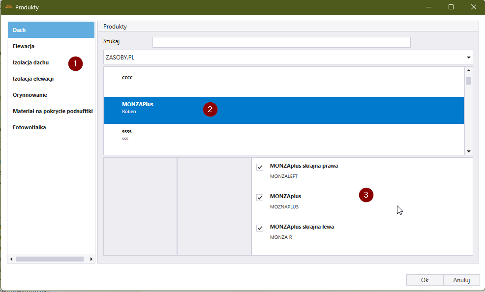Select the ssss product row
Screen dimensions: 485x292
[x=284, y=135]
